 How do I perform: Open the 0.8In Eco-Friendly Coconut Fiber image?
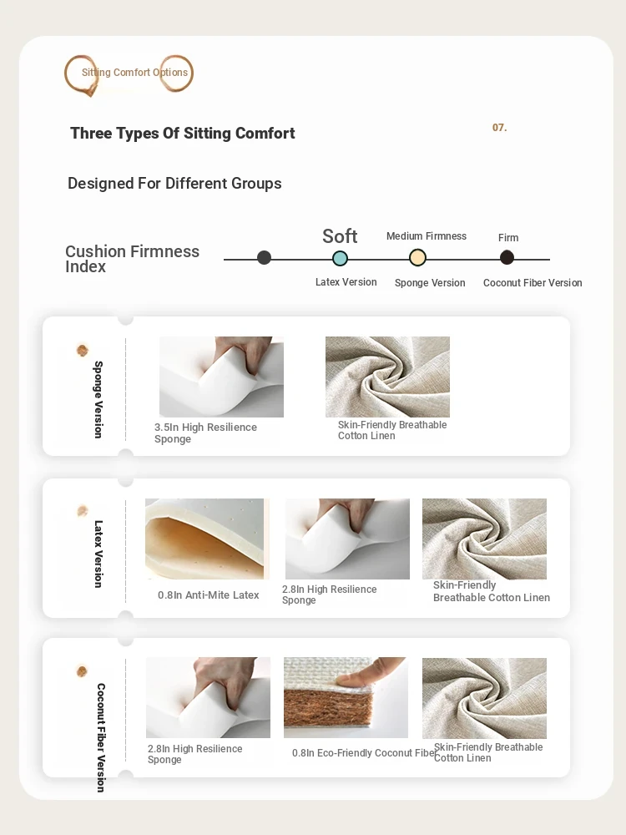[x=346, y=697]
